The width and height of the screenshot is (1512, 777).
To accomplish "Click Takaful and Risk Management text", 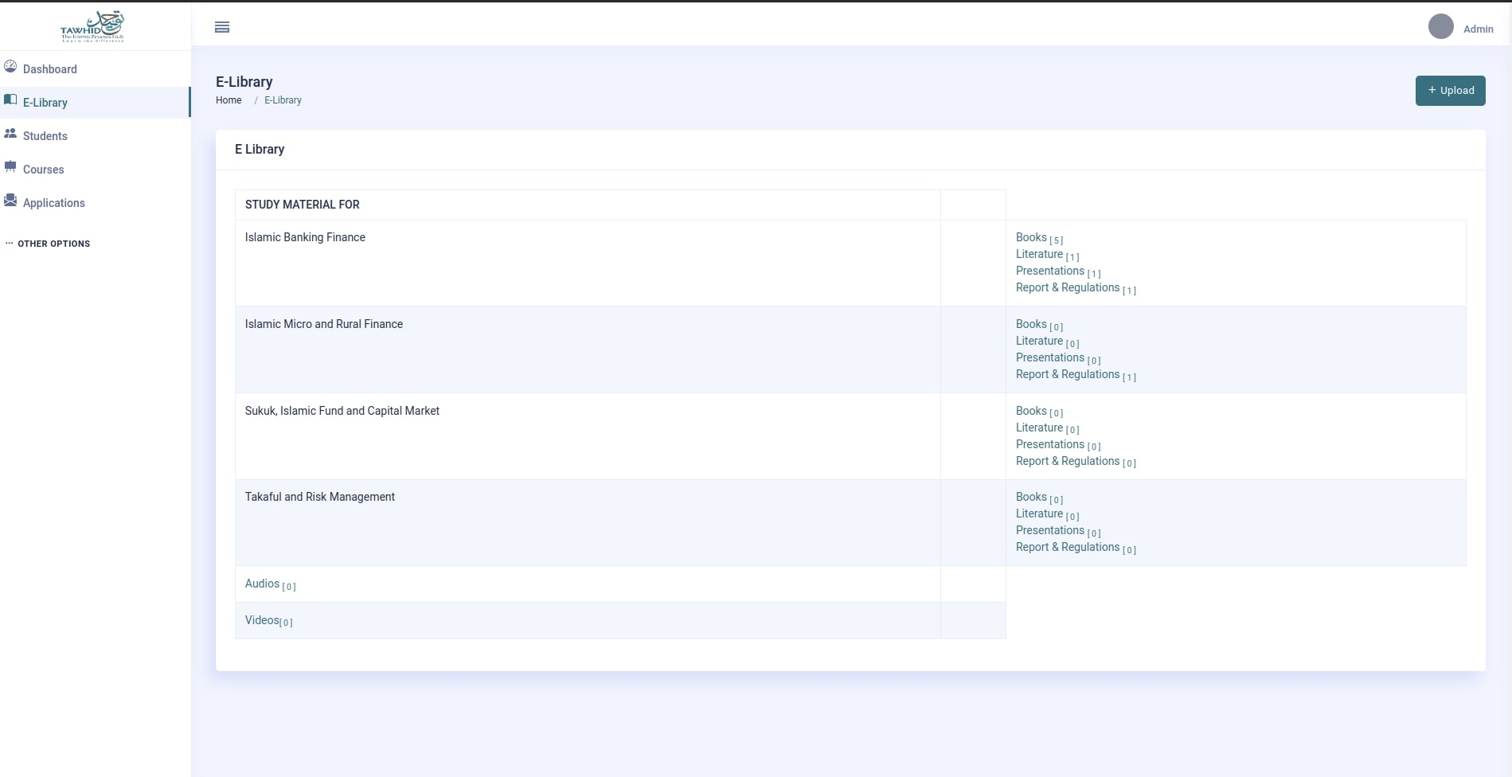I will (320, 497).
